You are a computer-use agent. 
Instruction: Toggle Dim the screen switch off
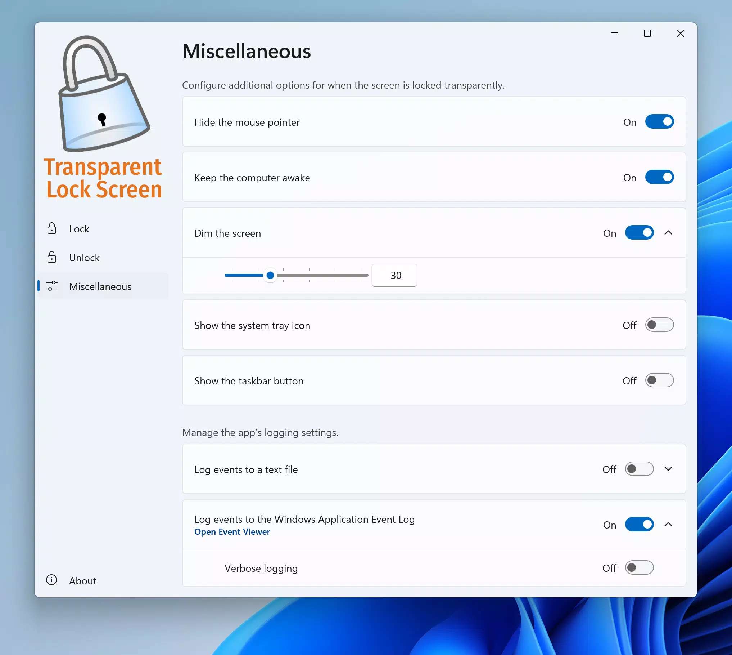point(639,233)
